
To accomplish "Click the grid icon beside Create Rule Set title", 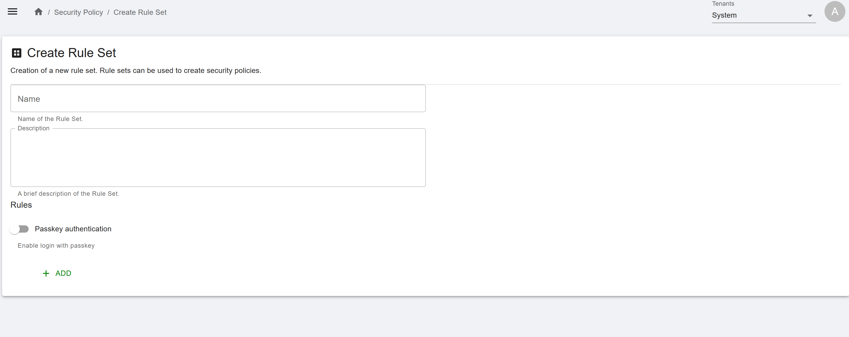I will pos(16,53).
